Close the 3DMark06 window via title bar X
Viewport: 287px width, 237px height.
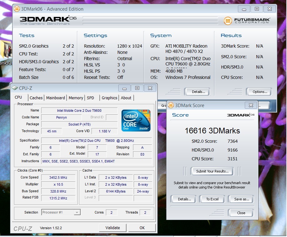point(270,9)
